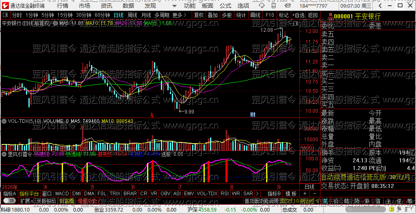Open the 数据 menu
Image resolution: width=416 pixels, height=214 pixels.
[x=128, y=6]
